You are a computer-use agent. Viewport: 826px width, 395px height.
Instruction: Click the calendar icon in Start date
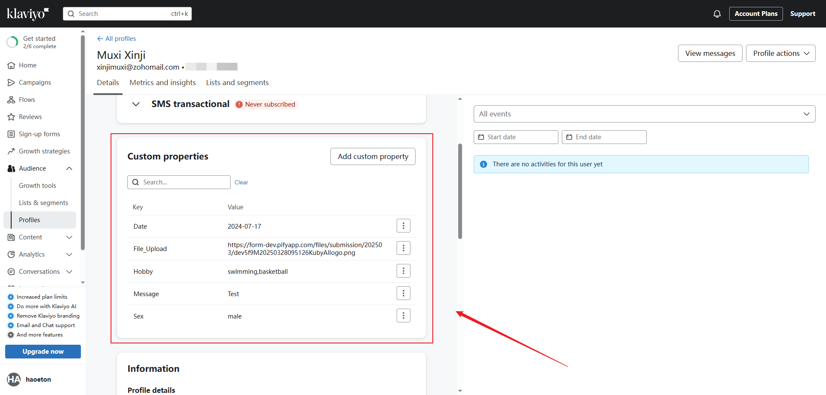point(481,137)
